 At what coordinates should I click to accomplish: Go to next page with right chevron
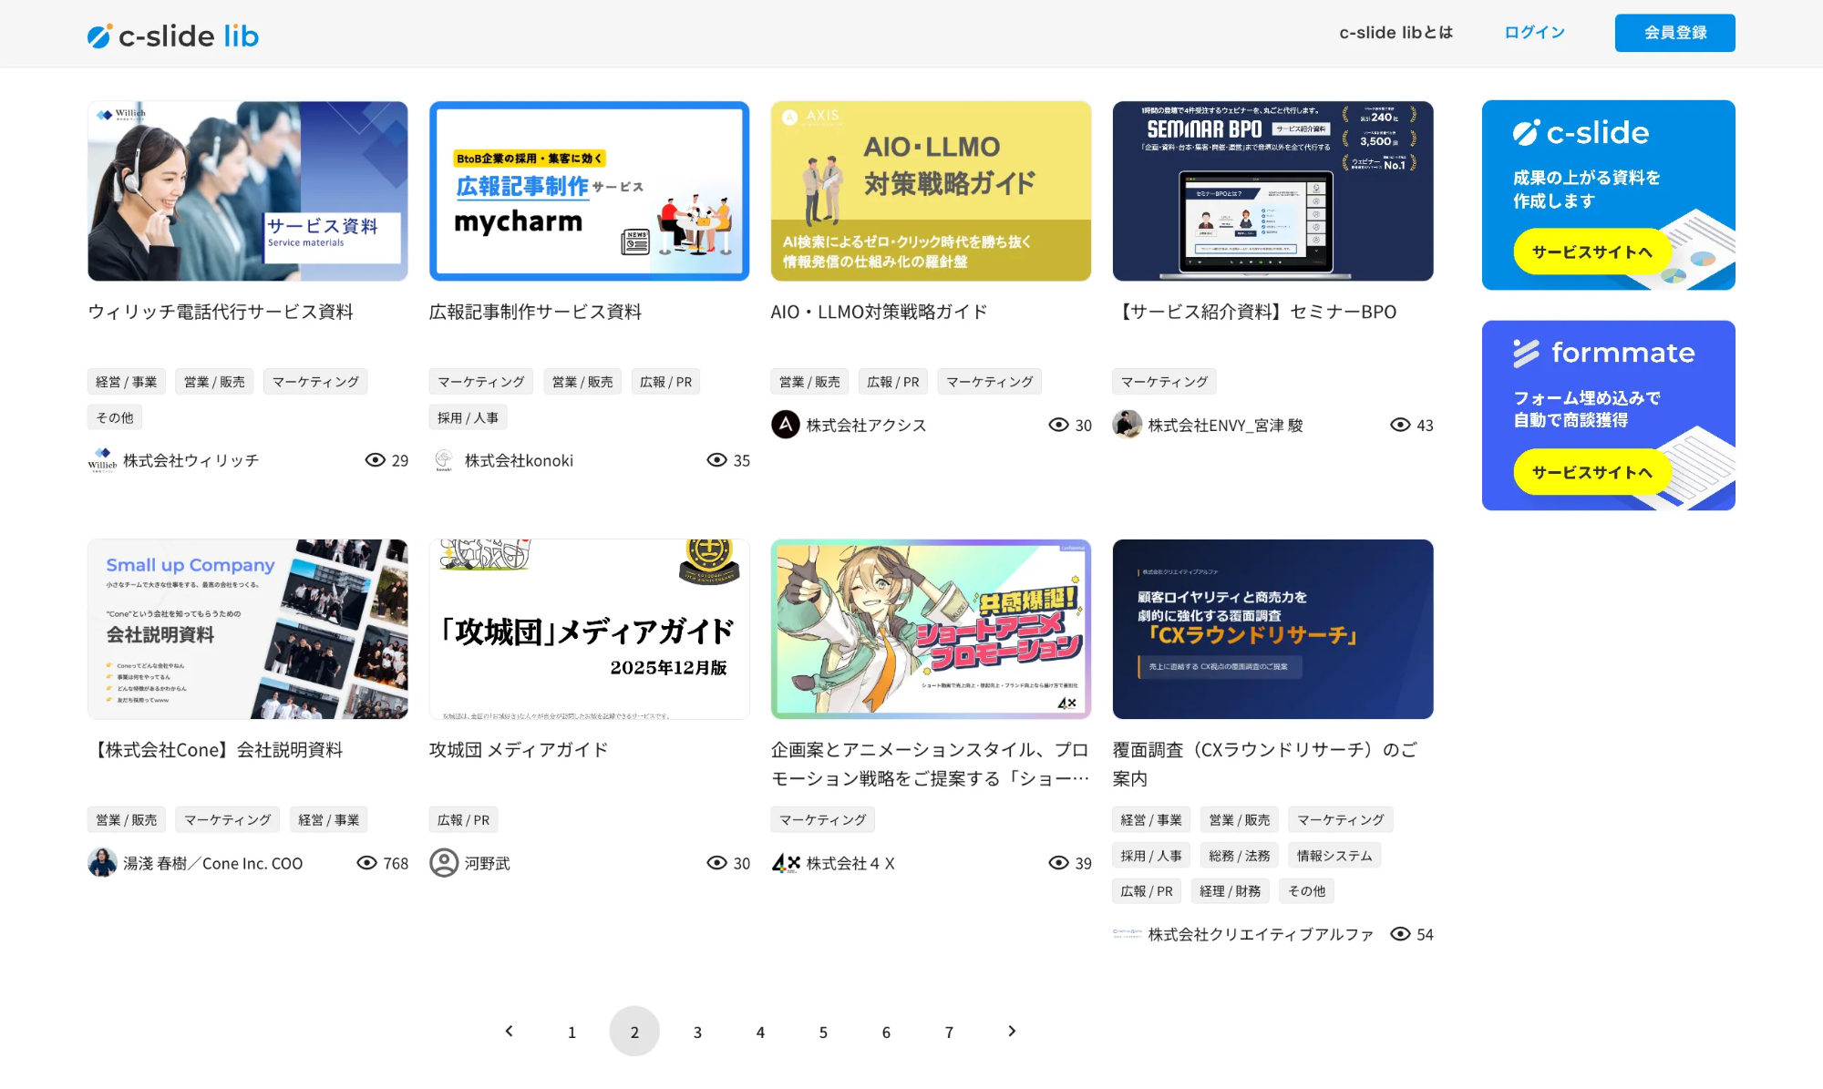pos(1012,1031)
